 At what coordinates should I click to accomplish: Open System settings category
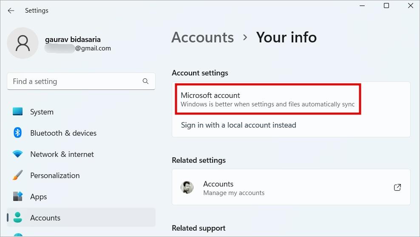(81, 112)
